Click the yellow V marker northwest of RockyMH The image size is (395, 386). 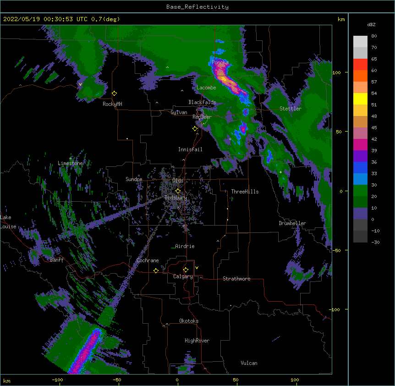pyautogui.click(x=80, y=84)
